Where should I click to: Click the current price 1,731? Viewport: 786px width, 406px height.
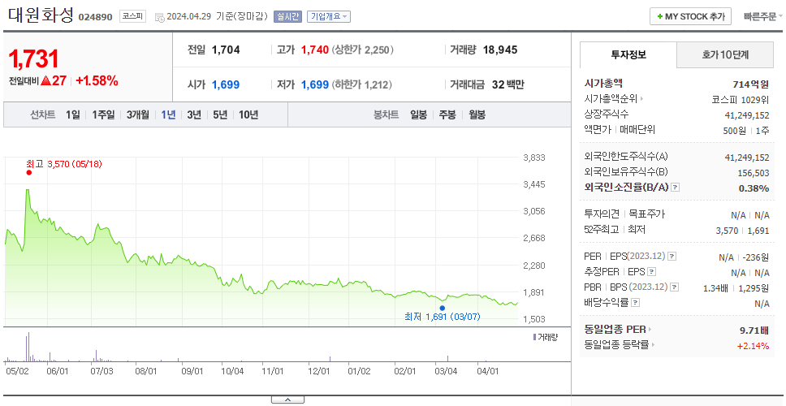[x=33, y=59]
